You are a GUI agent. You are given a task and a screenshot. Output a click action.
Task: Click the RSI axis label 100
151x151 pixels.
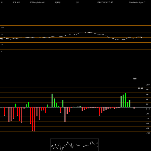(2, 27)
